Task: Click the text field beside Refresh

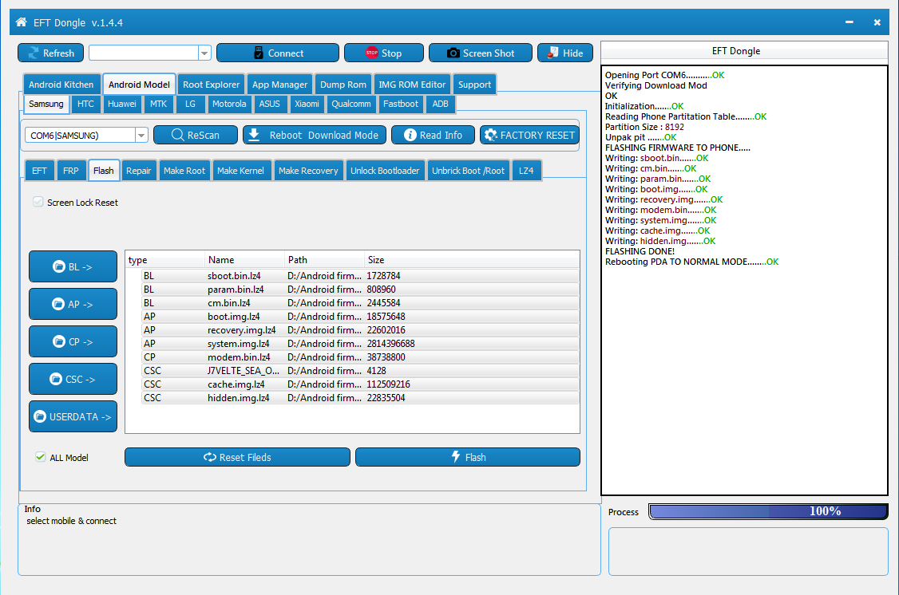Action: pyautogui.click(x=144, y=53)
